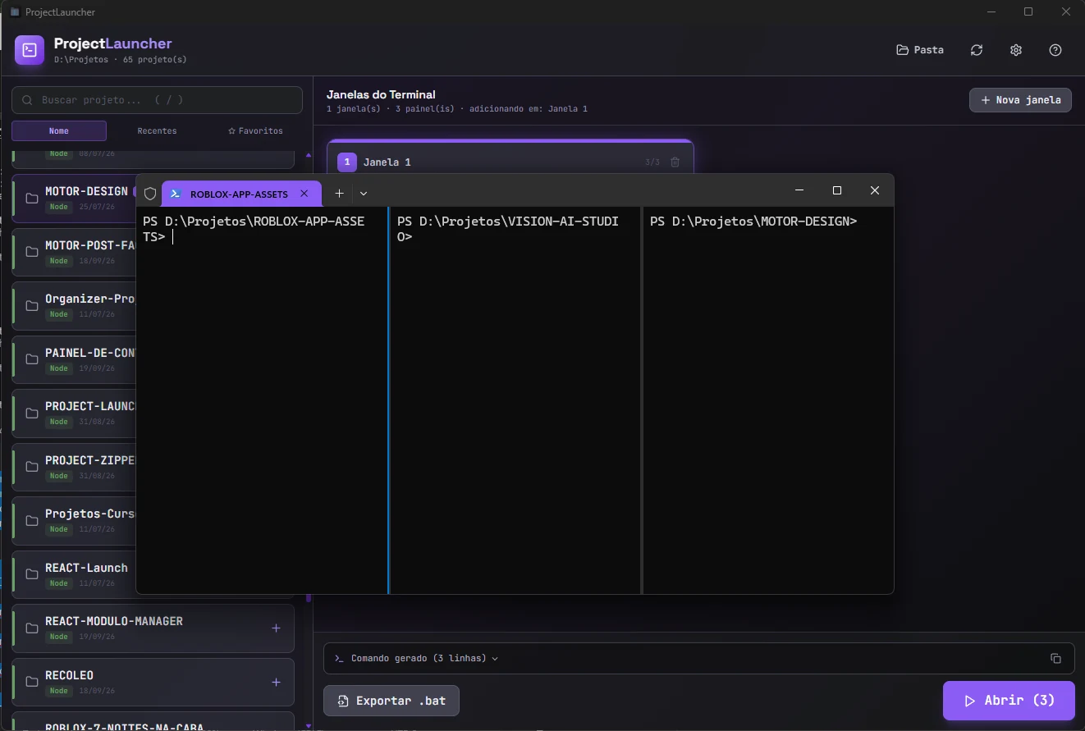Focus the MOTOR-DESIGN terminal pane
Image resolution: width=1085 pixels, height=731 pixels.
pos(768,400)
